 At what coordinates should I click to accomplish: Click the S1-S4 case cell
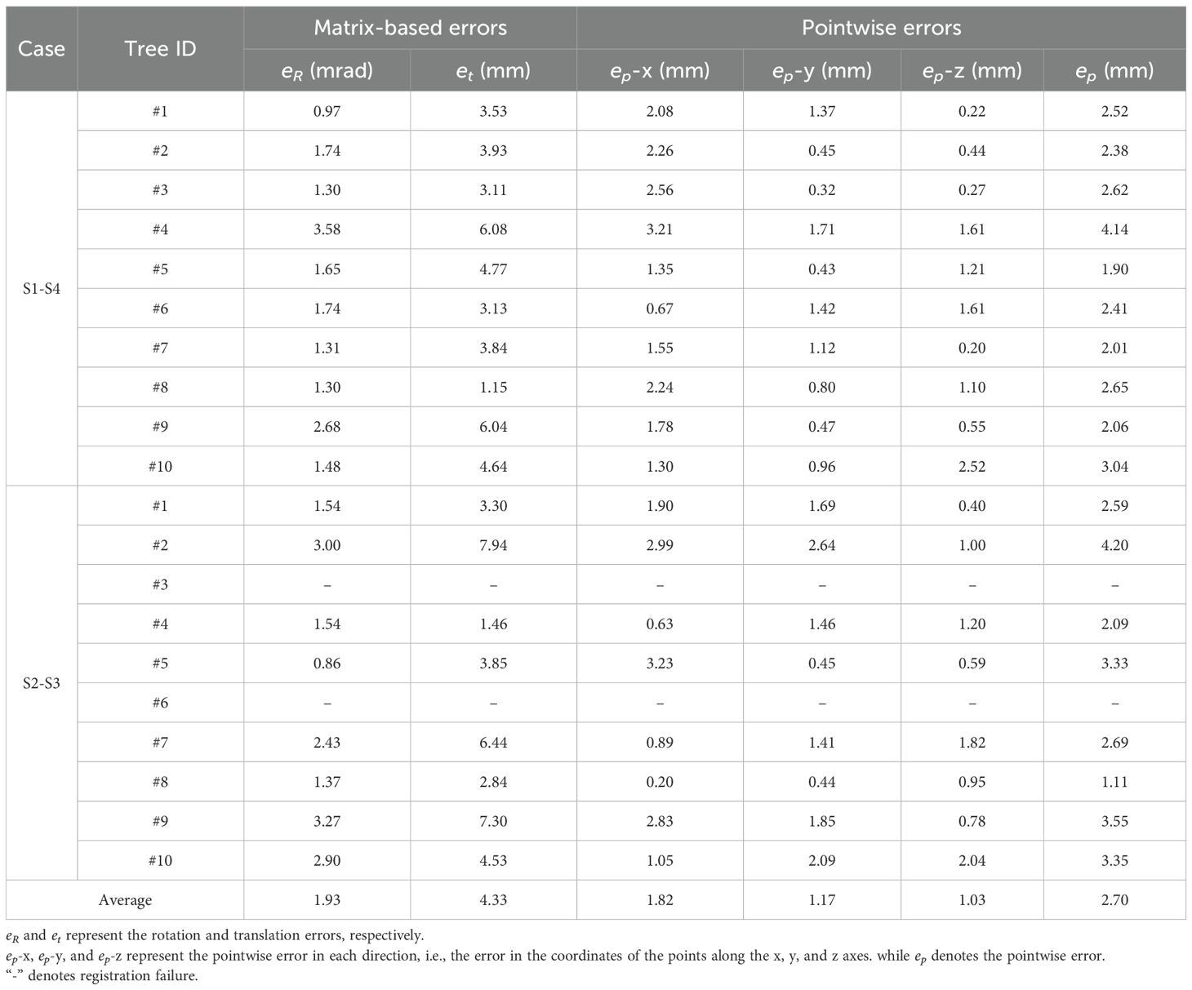(42, 289)
